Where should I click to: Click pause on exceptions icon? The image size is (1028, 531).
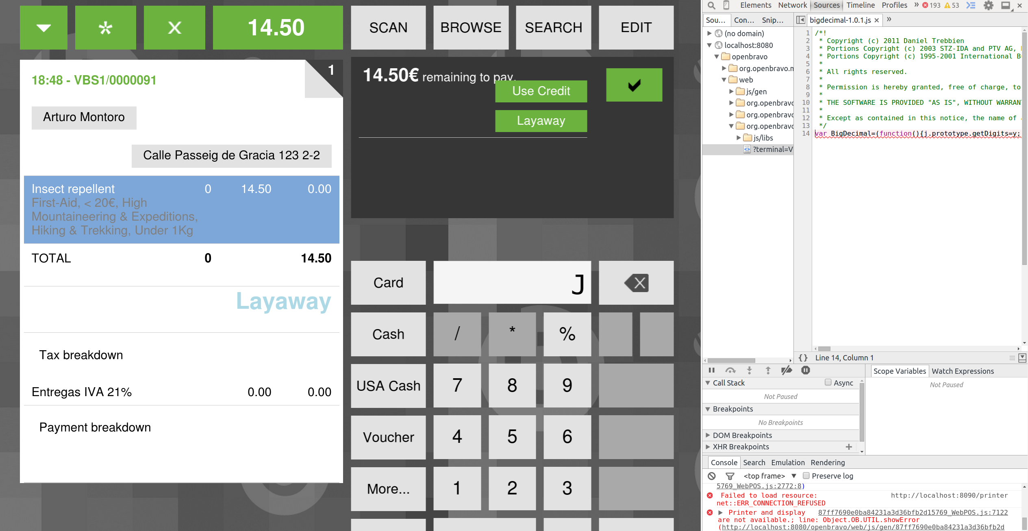[x=805, y=370]
